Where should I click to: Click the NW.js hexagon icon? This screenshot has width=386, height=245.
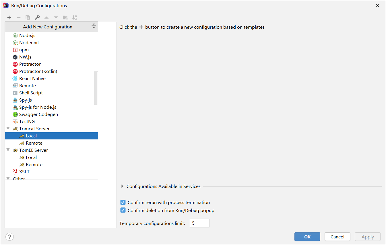(15, 57)
